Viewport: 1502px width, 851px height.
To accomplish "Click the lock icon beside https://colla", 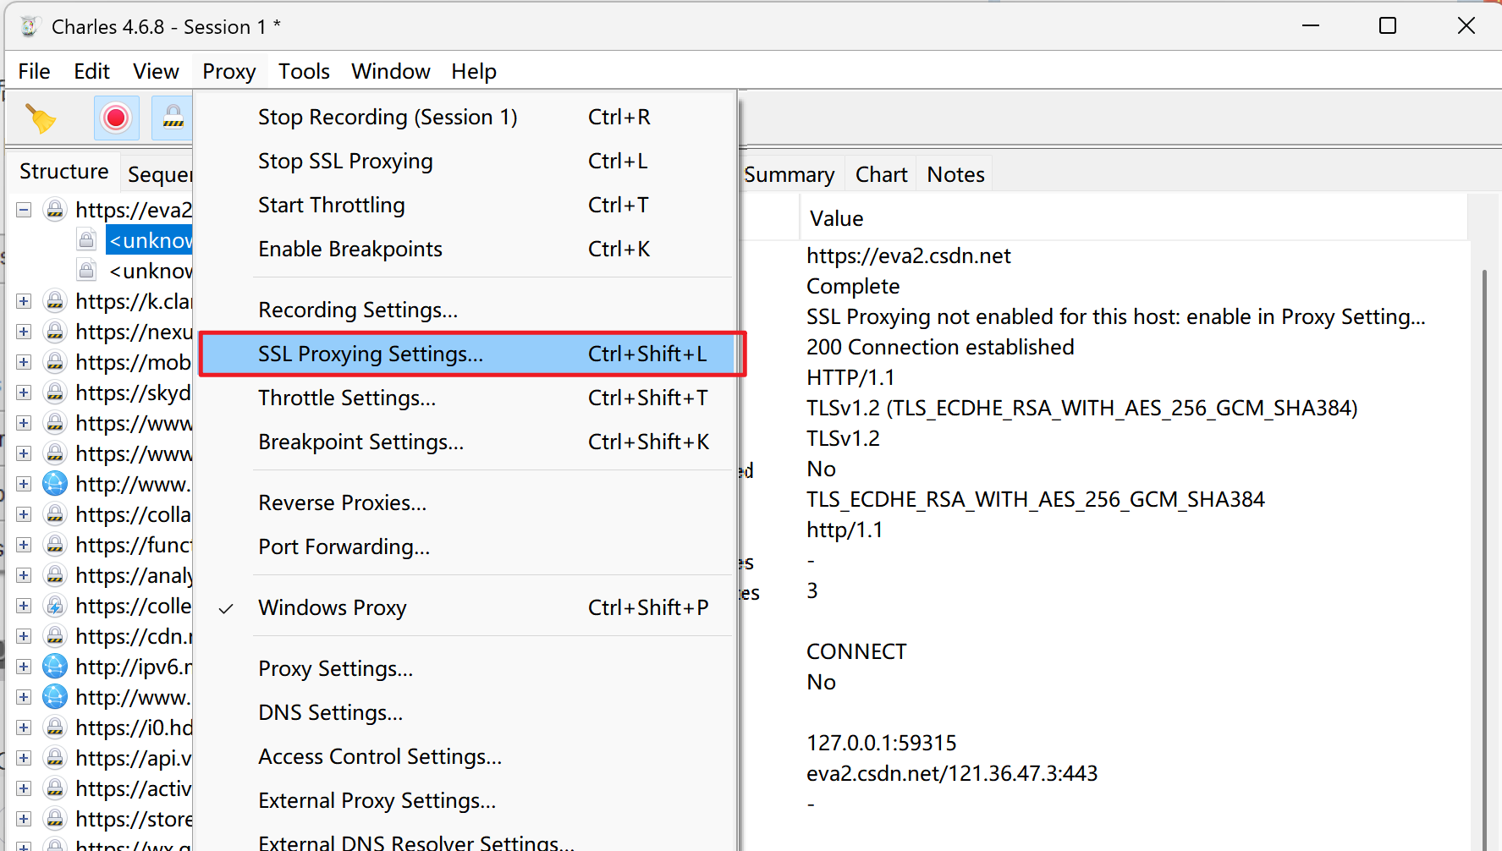I will (x=55, y=514).
